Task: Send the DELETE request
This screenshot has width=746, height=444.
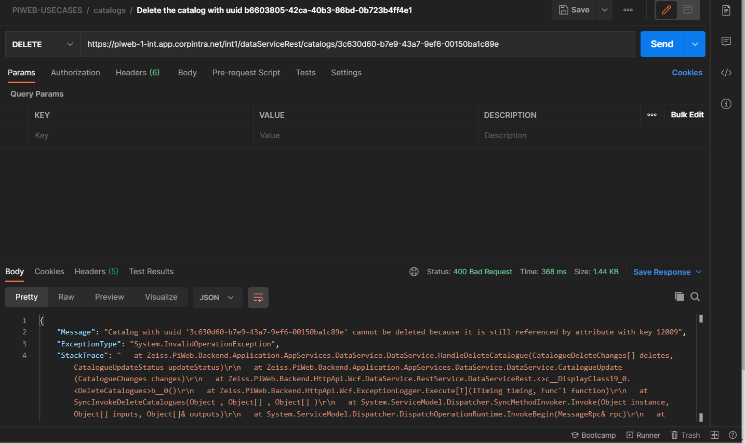Action: pyautogui.click(x=662, y=44)
